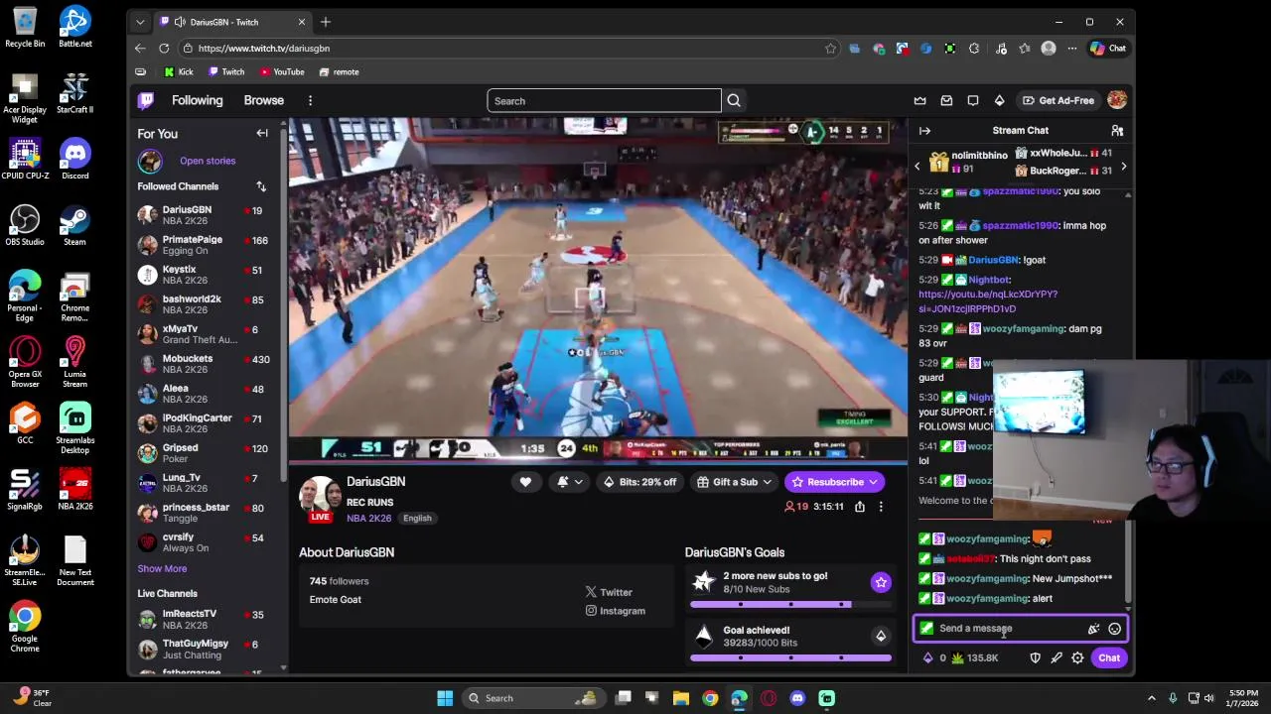The width and height of the screenshot is (1271, 714).
Task: Open File Explorer from the taskbar
Action: click(x=681, y=698)
